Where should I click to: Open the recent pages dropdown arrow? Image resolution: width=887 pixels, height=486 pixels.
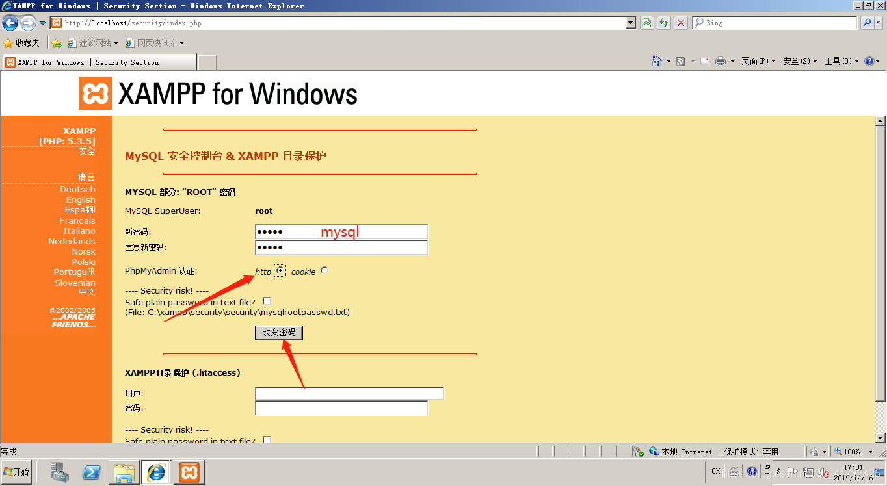43,23
